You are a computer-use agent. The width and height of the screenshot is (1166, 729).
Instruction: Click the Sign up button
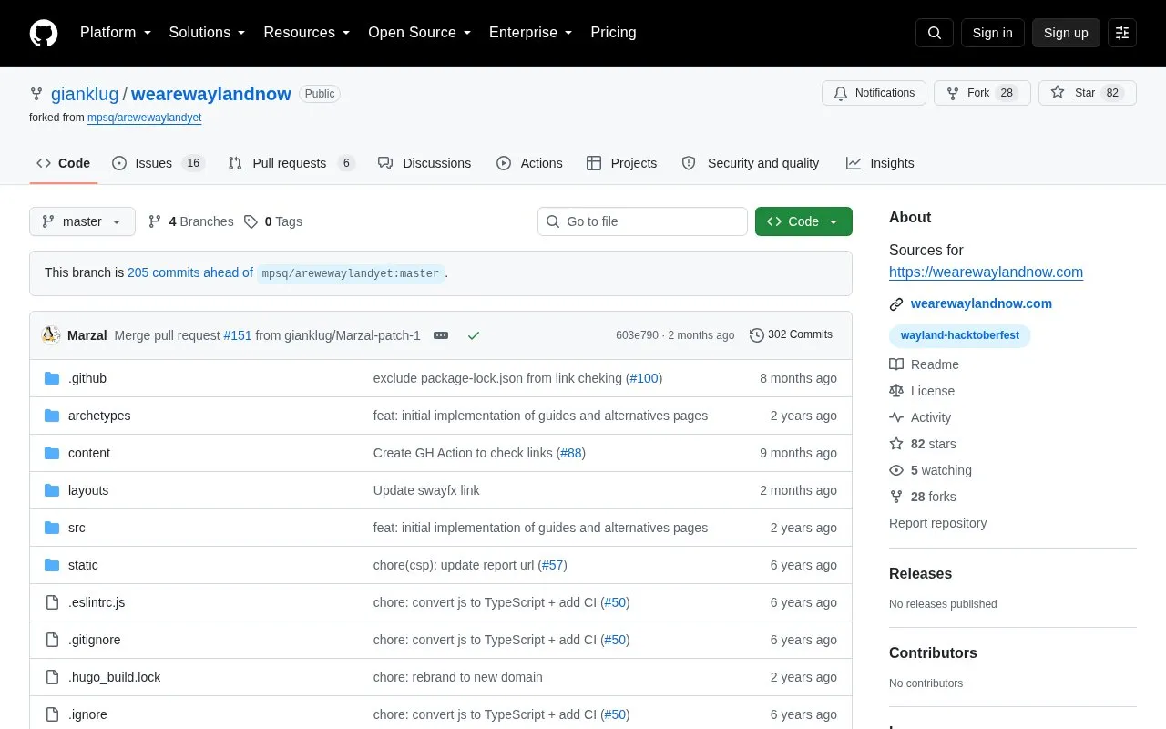pyautogui.click(x=1066, y=33)
